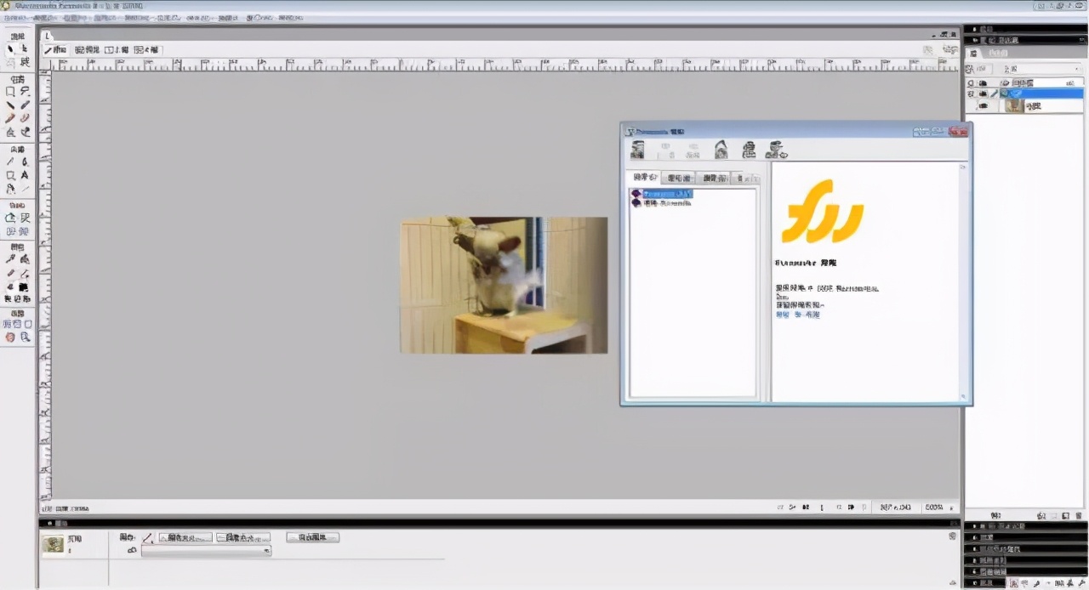Select the Pointer tool in Tools panel
The image size is (1089, 590).
pyautogui.click(x=10, y=49)
